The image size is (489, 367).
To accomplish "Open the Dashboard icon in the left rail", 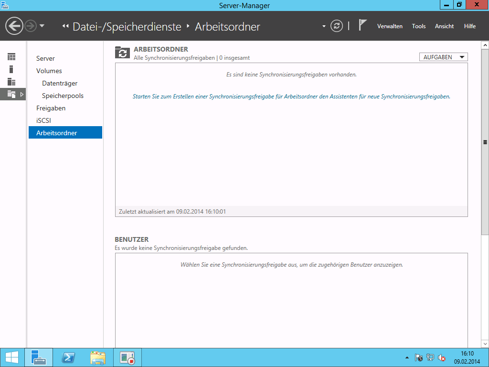I will (x=11, y=57).
